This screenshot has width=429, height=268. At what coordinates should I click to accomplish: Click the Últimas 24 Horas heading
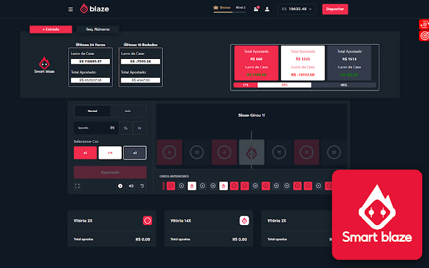(x=90, y=45)
